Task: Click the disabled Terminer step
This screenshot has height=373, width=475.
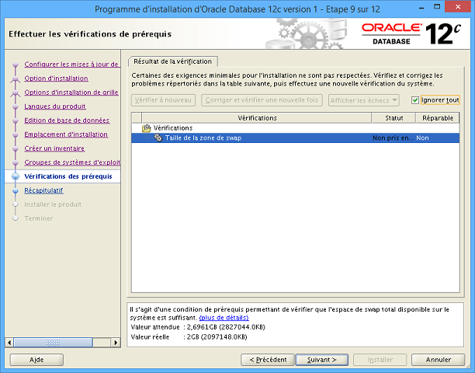Action: click(x=39, y=218)
